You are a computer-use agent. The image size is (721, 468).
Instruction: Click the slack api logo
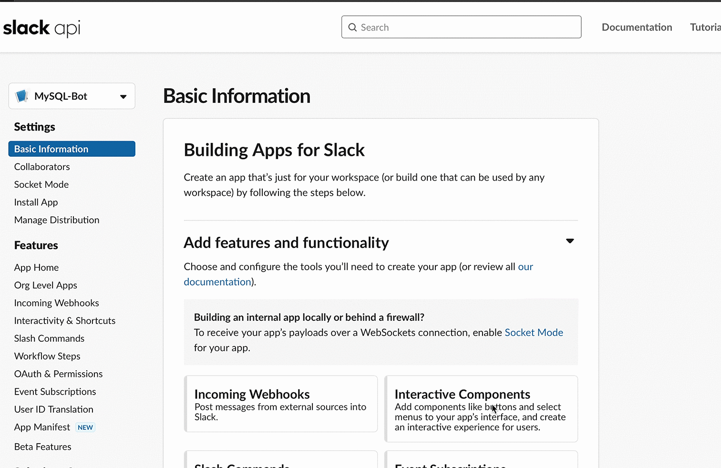coord(42,28)
